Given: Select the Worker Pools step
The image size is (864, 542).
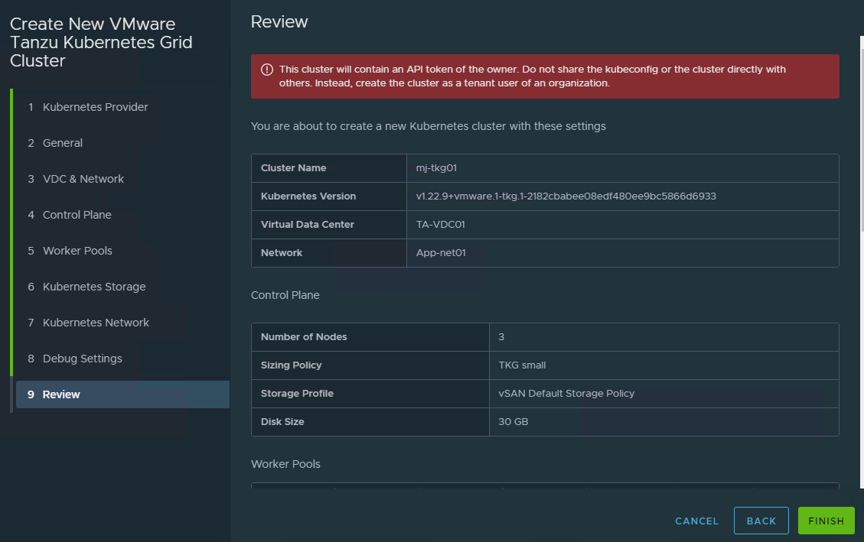Looking at the screenshot, I should pos(77,251).
